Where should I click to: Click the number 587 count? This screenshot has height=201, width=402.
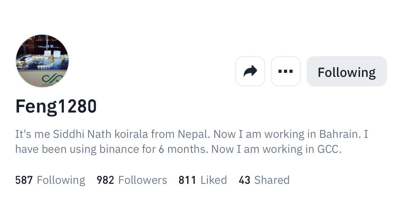pos(24,180)
